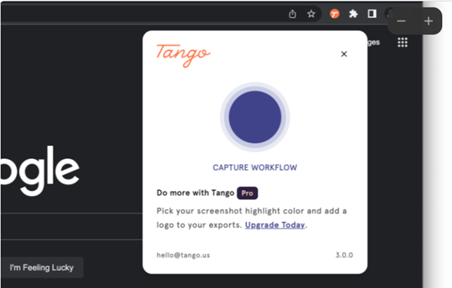Toggle the browser side panel icon
Image resolution: width=452 pixels, height=288 pixels.
pyautogui.click(x=372, y=14)
